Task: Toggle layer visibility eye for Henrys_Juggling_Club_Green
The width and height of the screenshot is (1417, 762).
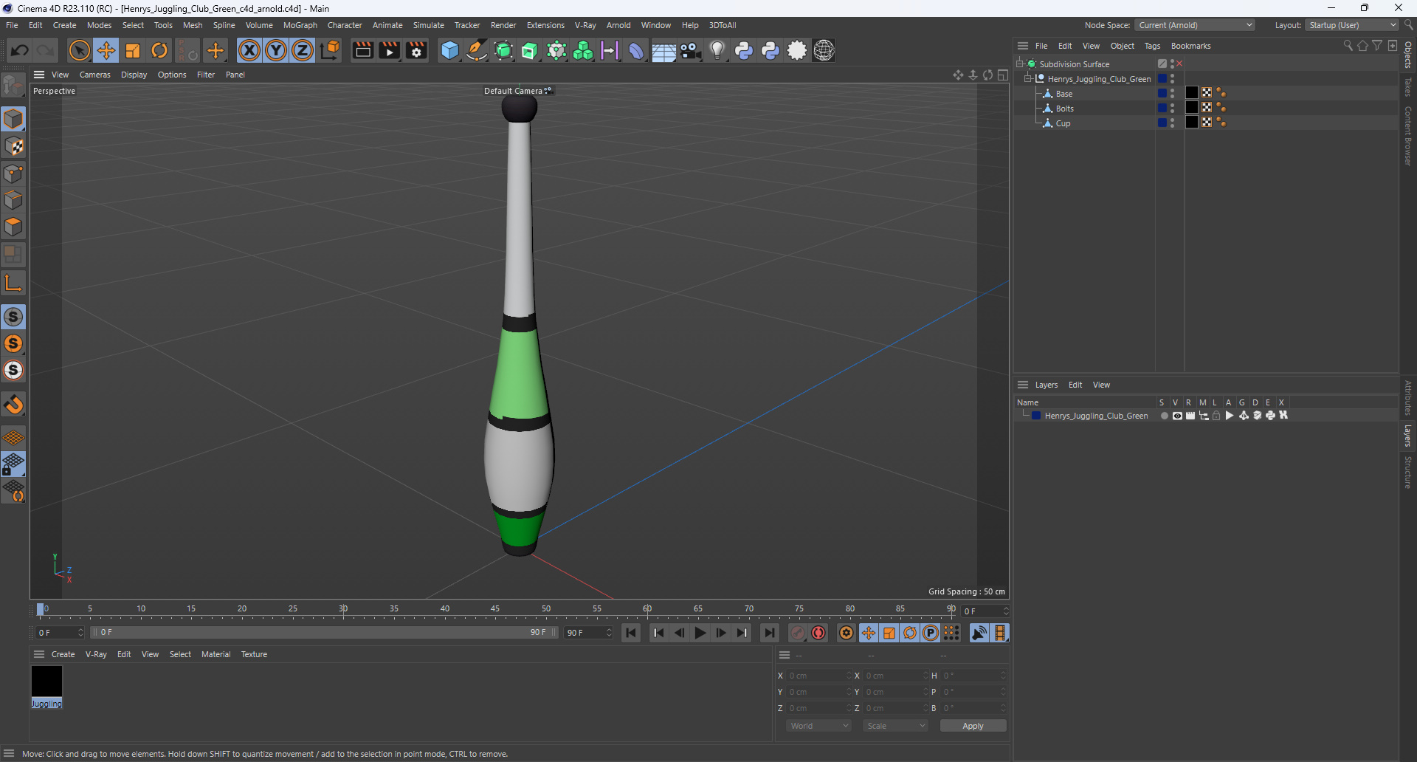Action: (x=1177, y=416)
